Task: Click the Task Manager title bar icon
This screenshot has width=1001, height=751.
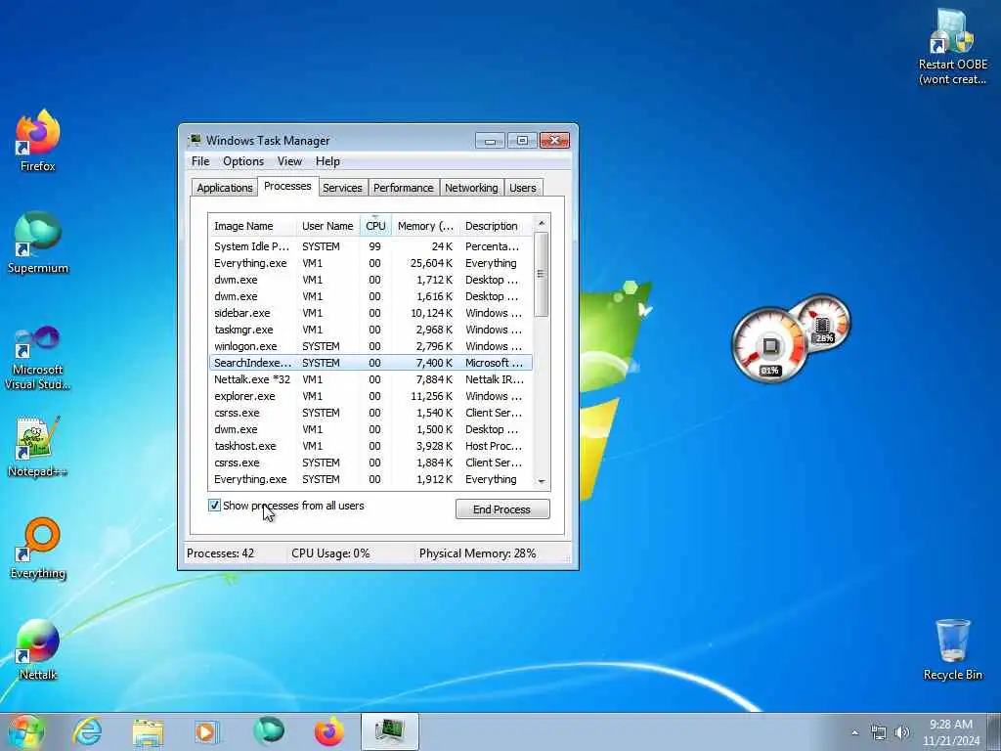Action: (x=195, y=140)
